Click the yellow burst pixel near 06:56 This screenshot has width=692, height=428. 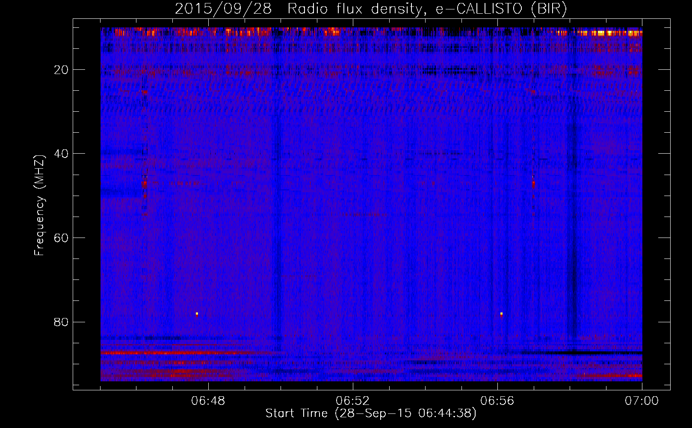point(501,314)
